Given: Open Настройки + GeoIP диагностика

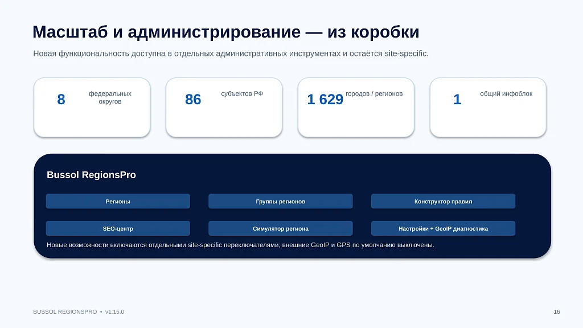Looking at the screenshot, I should click(443, 228).
